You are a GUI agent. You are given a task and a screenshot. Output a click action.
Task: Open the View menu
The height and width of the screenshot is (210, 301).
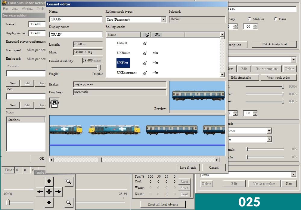tap(15, 9)
